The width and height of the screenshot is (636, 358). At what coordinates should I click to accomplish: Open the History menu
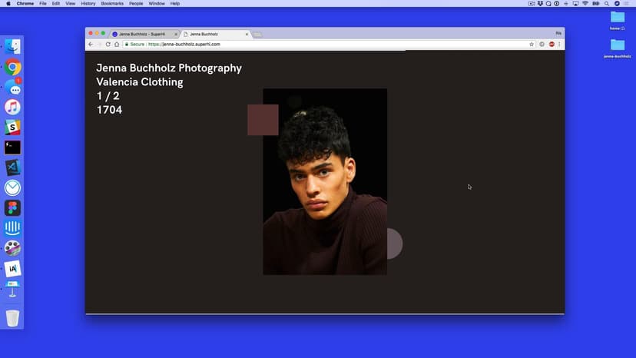88,4
